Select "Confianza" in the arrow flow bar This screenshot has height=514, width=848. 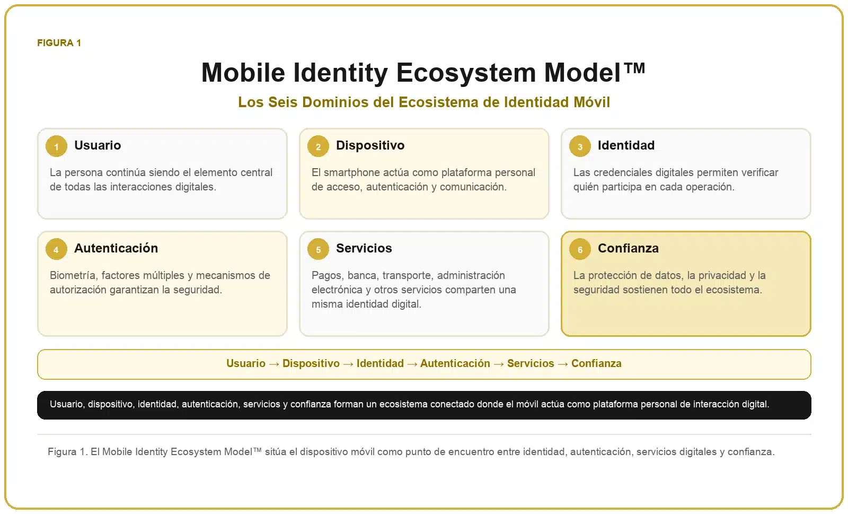coord(596,363)
